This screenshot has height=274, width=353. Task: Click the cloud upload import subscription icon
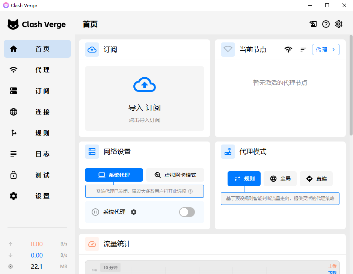click(145, 85)
